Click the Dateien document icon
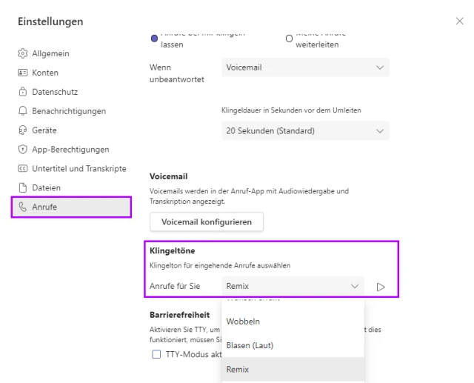Viewport: 474px width, 383px height. 21,188
